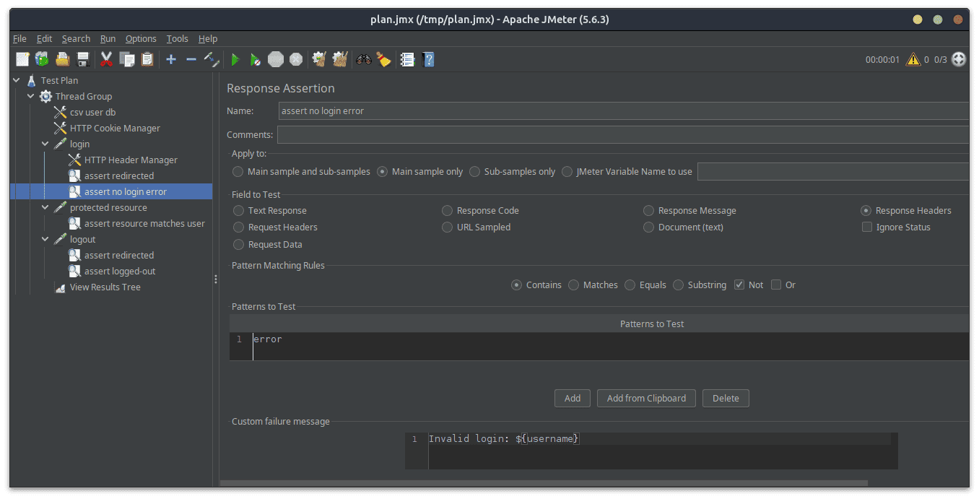Viewport: 979px width, 499px height.
Task: Start the test with green play icon
Action: point(235,59)
